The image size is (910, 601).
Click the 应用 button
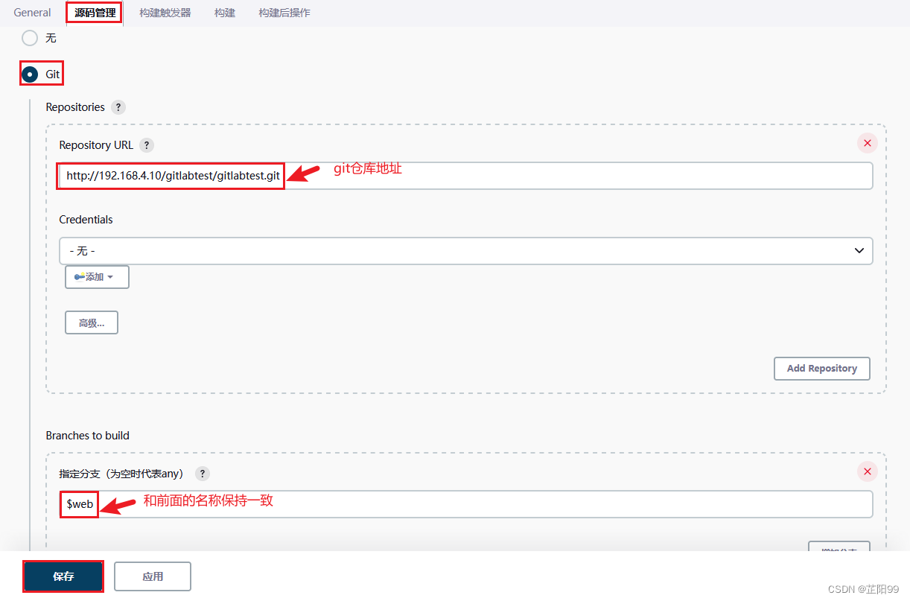point(153,576)
